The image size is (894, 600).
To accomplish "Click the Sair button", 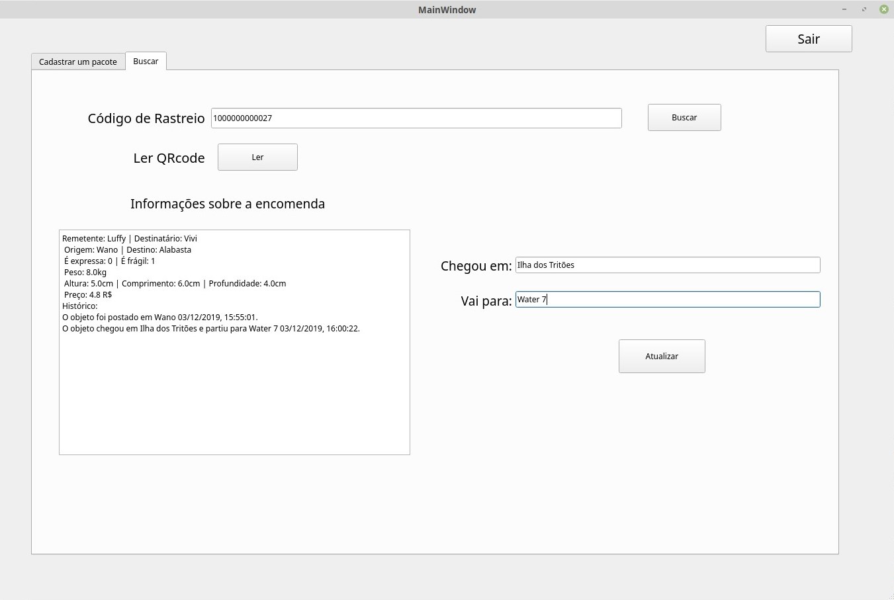I will pyautogui.click(x=809, y=38).
